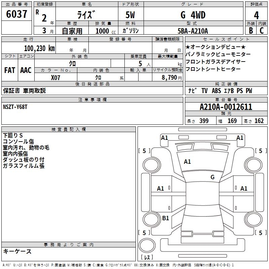Click the recycle deposit 8,790円
269x269 pixels.
172,78
